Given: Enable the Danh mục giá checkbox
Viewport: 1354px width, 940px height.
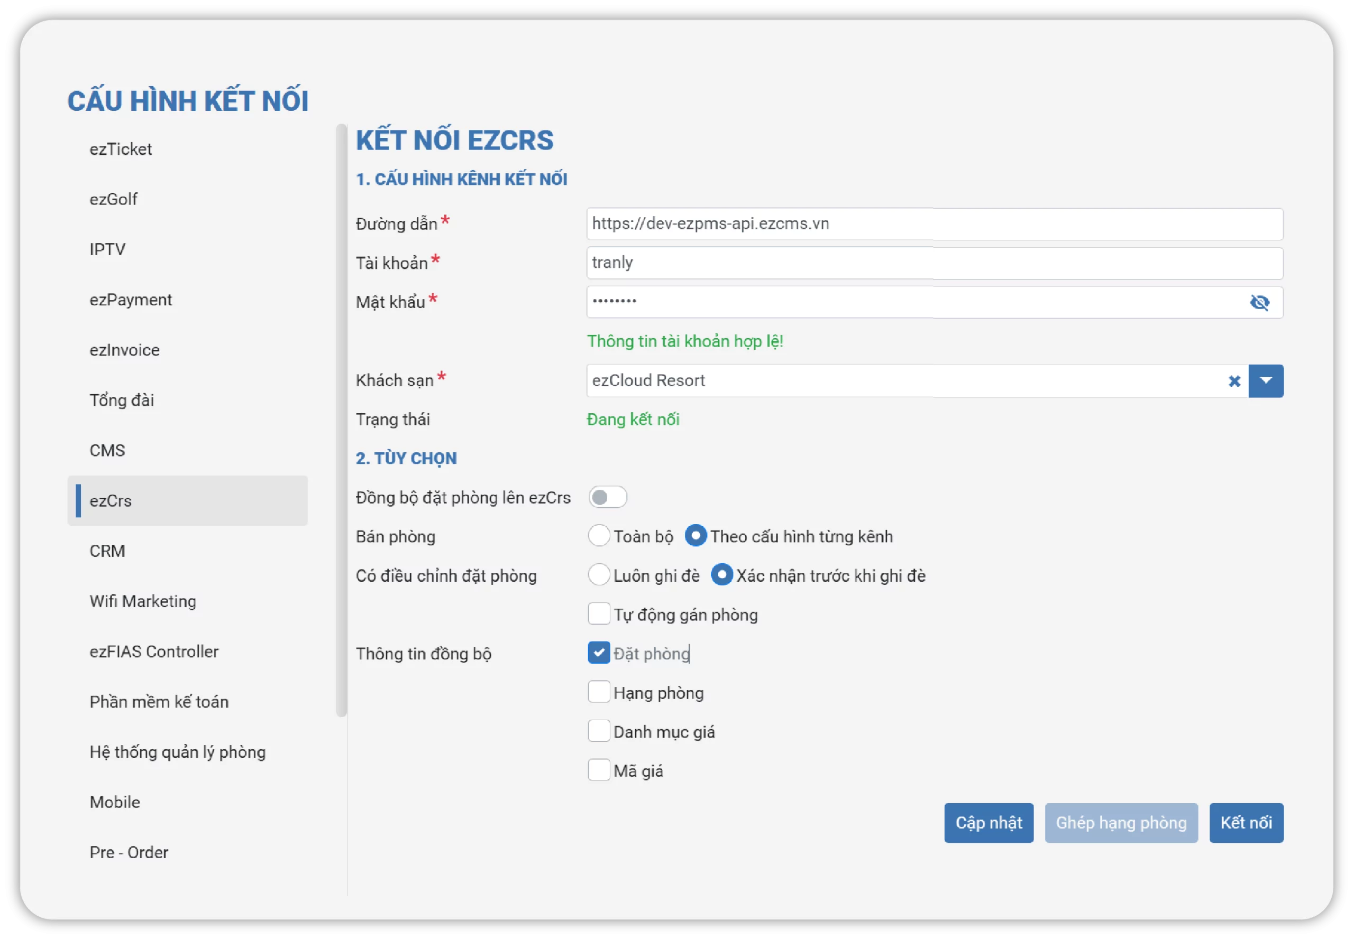Looking at the screenshot, I should click(598, 731).
